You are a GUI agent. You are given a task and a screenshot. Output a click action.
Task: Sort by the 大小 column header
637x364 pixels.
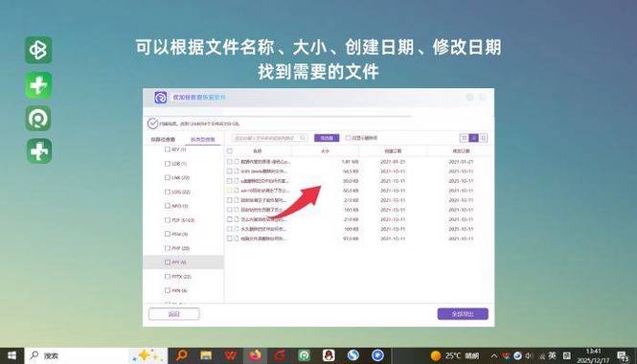(x=325, y=151)
